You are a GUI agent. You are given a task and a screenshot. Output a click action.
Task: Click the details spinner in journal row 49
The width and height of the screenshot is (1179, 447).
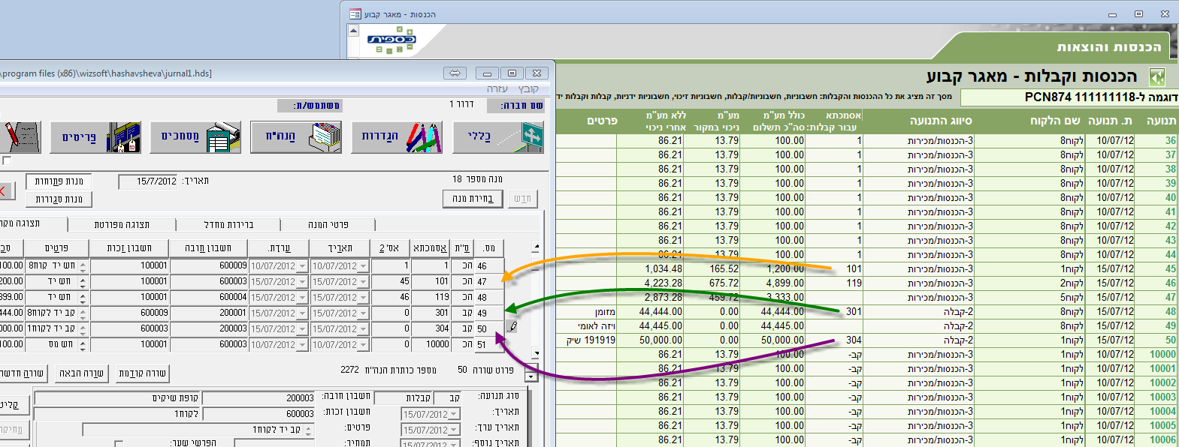point(83,313)
